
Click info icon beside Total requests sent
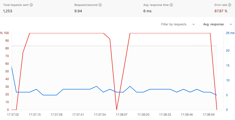[x=31, y=5]
